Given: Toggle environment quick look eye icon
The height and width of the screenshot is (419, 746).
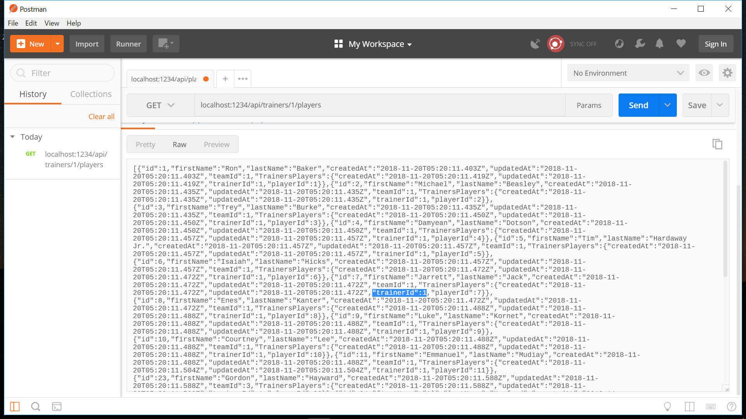Looking at the screenshot, I should coord(704,73).
